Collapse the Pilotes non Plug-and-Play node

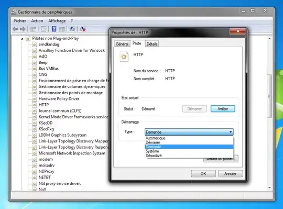click(x=22, y=39)
